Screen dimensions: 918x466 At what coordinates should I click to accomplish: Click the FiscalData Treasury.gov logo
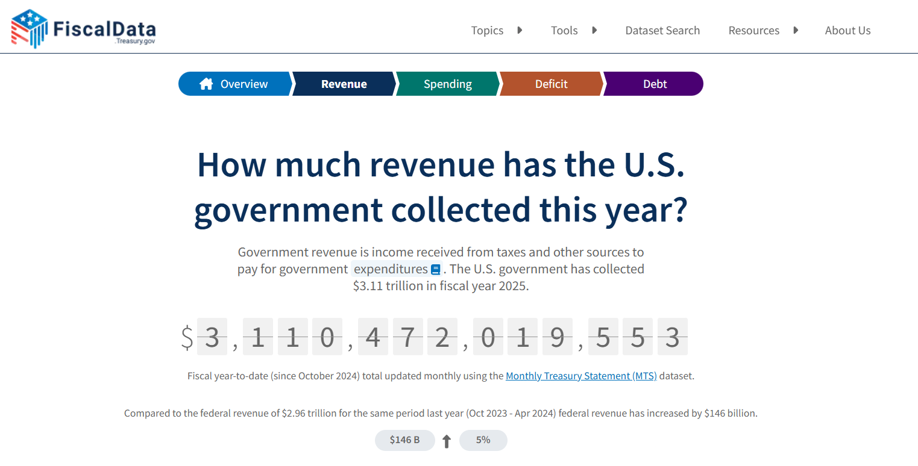pyautogui.click(x=84, y=29)
